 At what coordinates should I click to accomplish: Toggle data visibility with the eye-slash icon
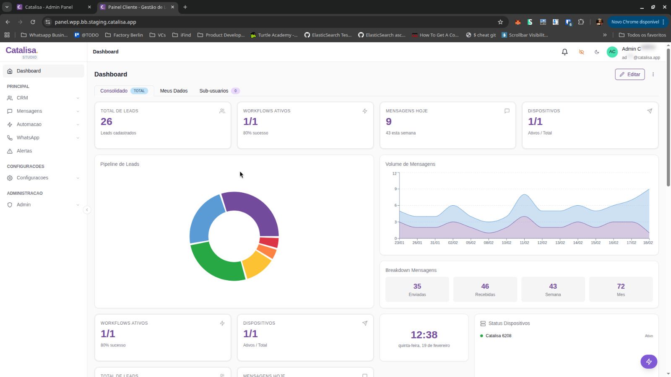[581, 52]
